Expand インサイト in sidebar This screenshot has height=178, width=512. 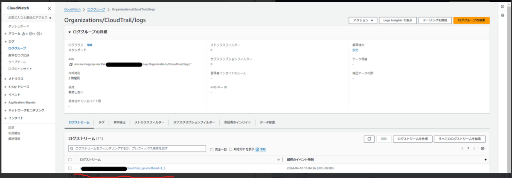click(6, 118)
